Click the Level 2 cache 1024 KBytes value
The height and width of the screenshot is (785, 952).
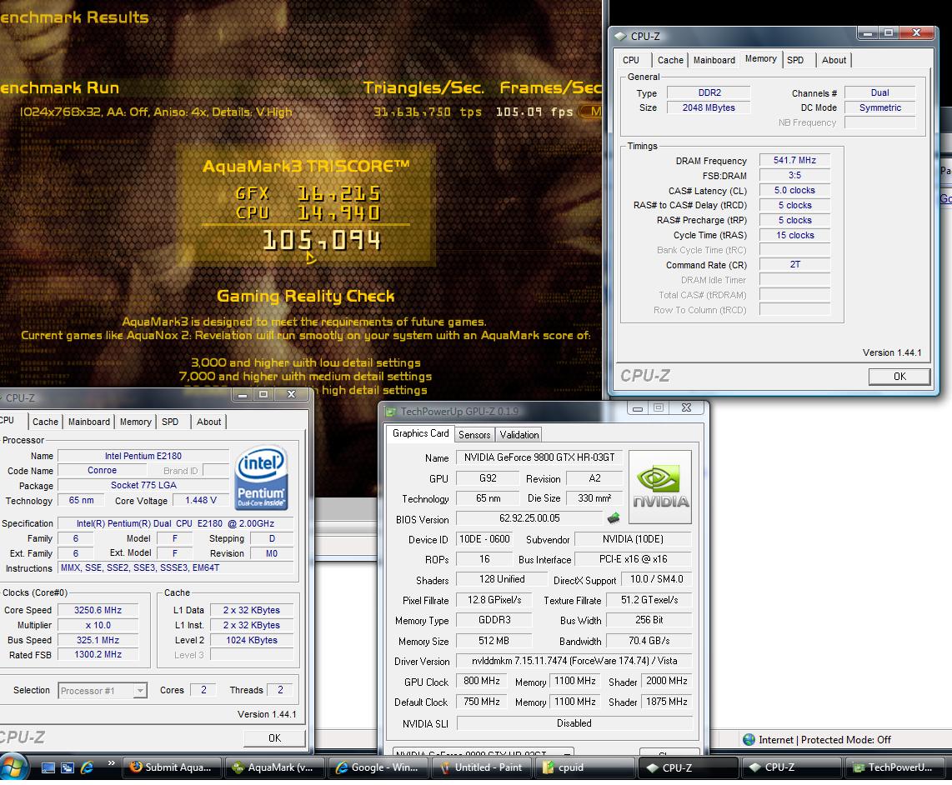252,641
